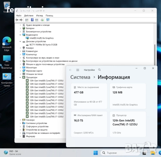161x157 pixels.
Task: Click the Търсене taskbar search box
Action: coord(120,153)
